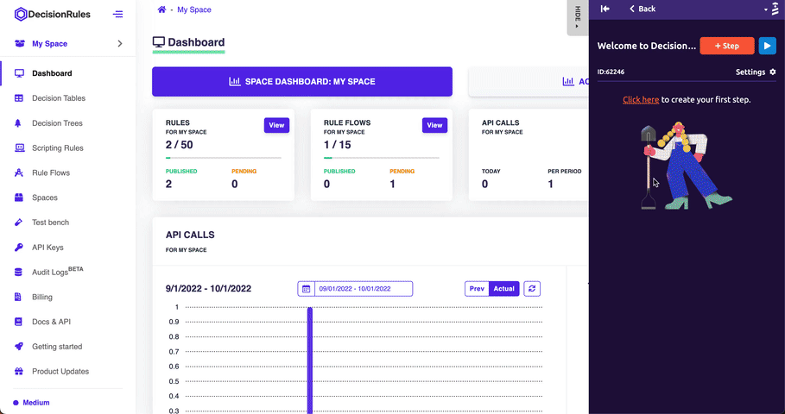The image size is (785, 414).
Task: Click the 'Click here' link to create step
Action: click(641, 99)
